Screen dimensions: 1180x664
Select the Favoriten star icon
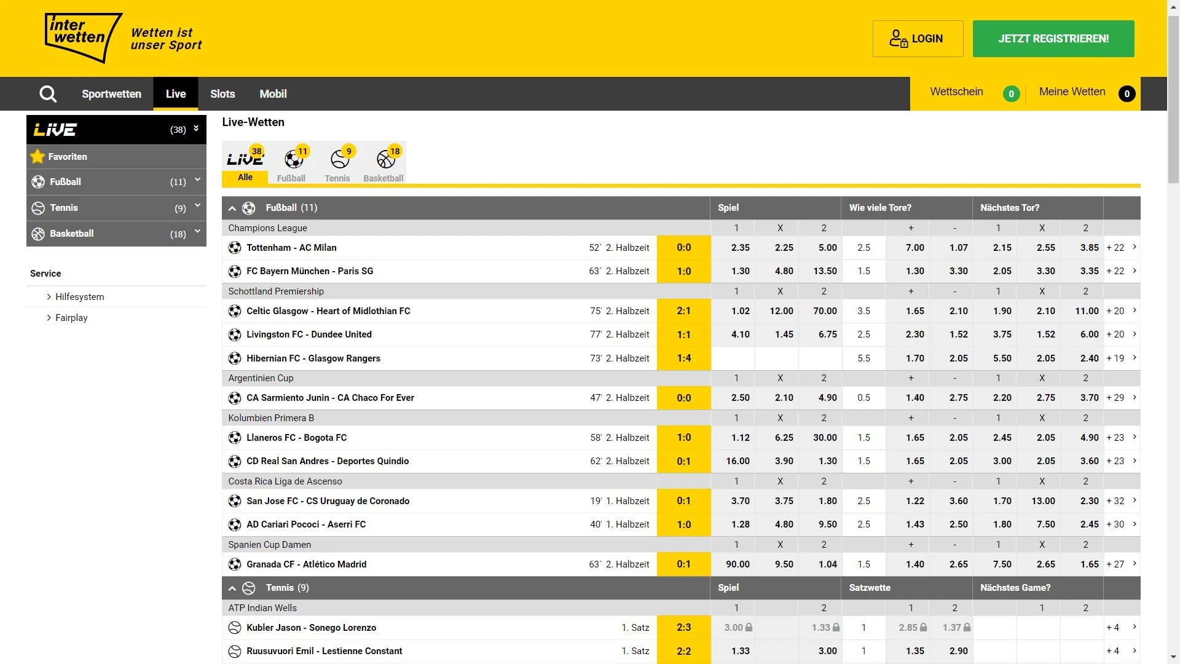pos(37,157)
